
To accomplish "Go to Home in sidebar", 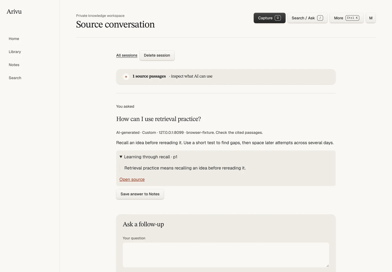I will coord(14,39).
